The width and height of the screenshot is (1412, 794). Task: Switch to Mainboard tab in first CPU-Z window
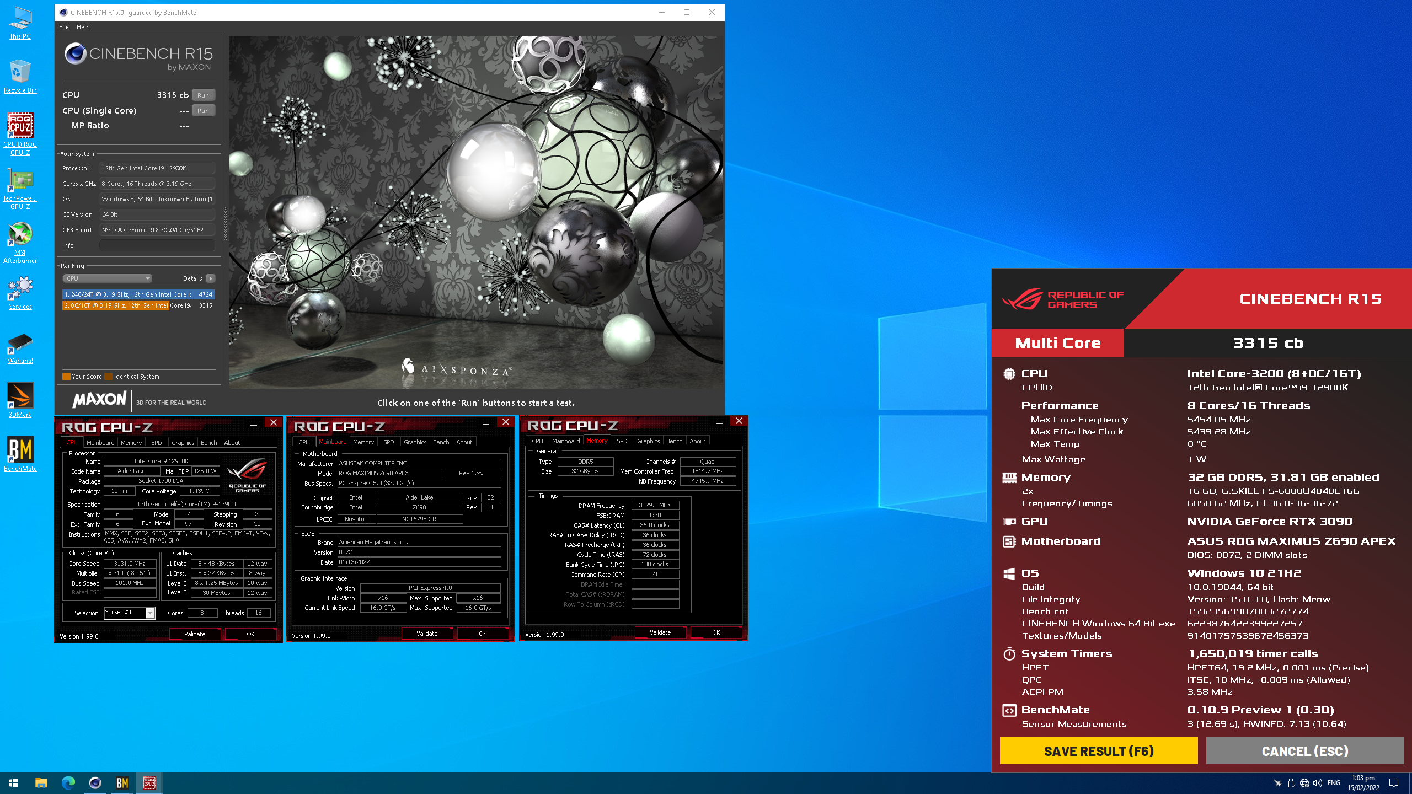pos(100,443)
